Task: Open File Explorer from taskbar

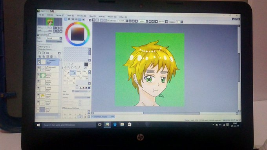Action: (122, 125)
